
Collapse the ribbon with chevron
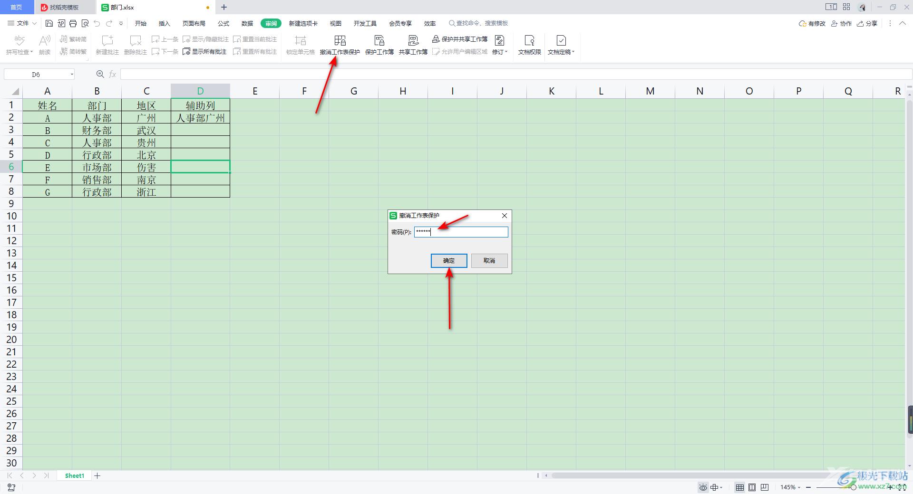point(903,23)
